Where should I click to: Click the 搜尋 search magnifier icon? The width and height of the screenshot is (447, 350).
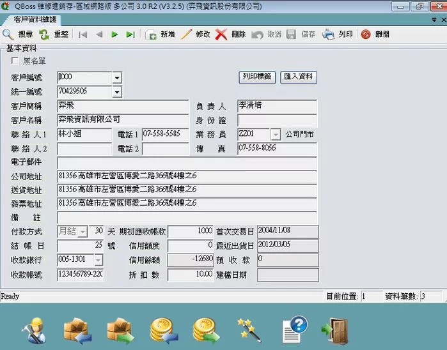[9, 34]
